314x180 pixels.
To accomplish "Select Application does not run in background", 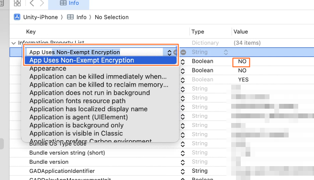I will (x=90, y=93).
